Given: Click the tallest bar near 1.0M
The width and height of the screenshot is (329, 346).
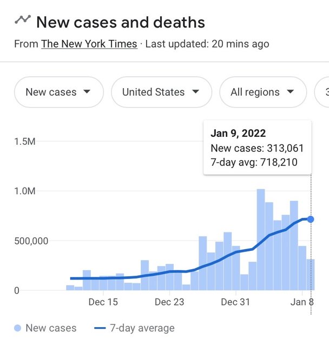Looking at the screenshot, I should coord(261,239).
